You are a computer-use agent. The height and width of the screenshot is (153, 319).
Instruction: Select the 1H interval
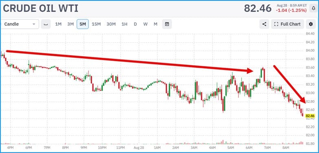[124, 24]
